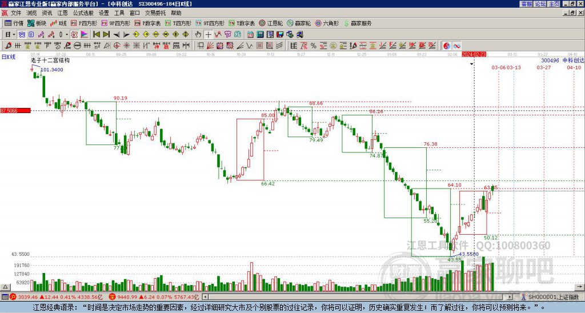Open the 工具 menu
The image size is (585, 313).
coord(119,13)
